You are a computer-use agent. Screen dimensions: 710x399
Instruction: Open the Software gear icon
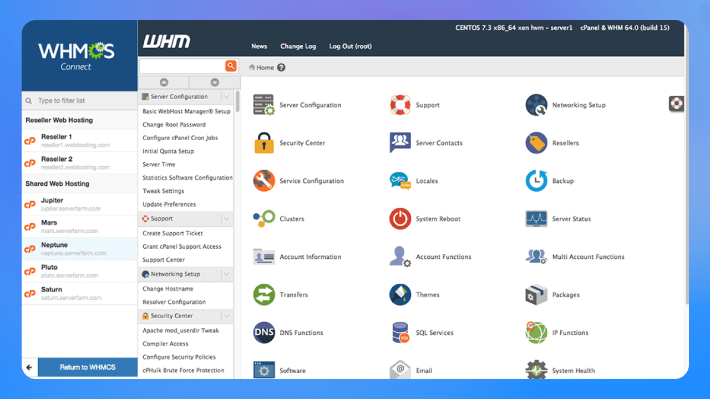coord(264,370)
